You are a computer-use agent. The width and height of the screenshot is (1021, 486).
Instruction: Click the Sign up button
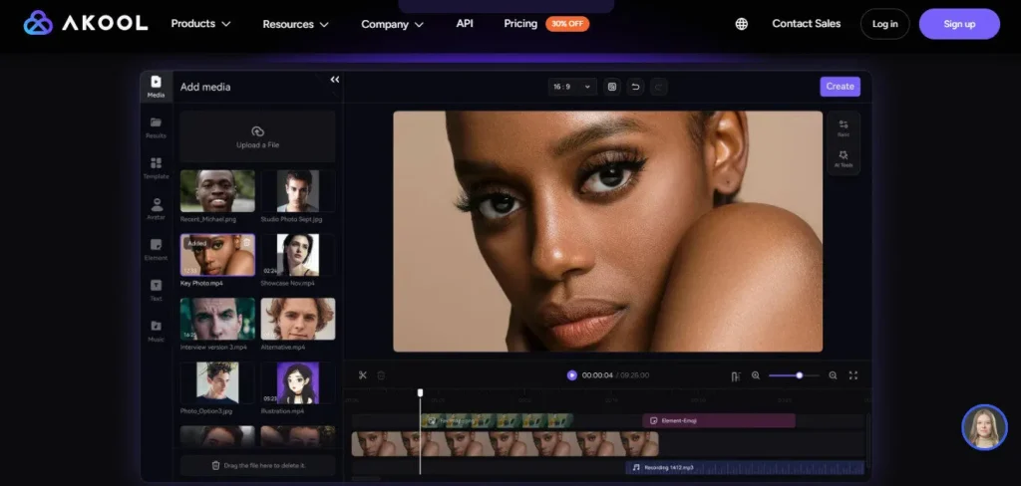pyautogui.click(x=958, y=24)
